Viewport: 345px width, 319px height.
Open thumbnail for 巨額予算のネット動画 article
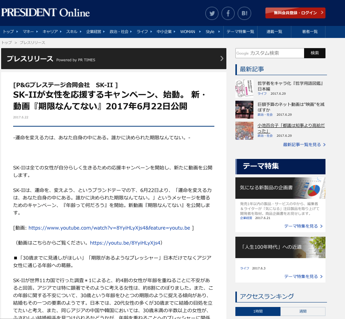[244, 110]
